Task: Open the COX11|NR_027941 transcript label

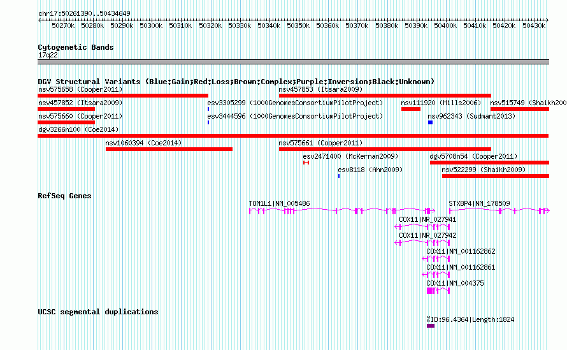Action: 427,220
